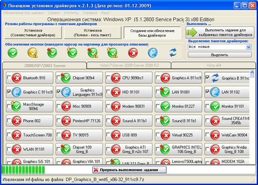
Task: Click the yellow question mark legend icon
Action: 33,52
